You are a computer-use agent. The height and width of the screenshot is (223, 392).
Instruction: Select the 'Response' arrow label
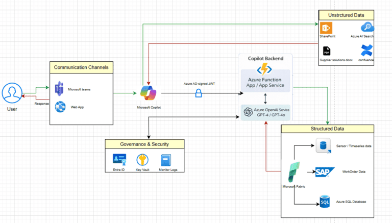(41, 104)
